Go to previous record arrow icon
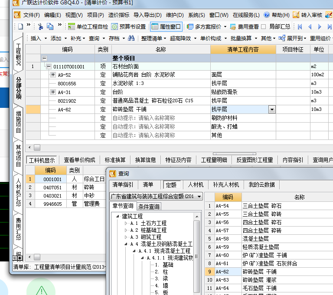 point(310,26)
